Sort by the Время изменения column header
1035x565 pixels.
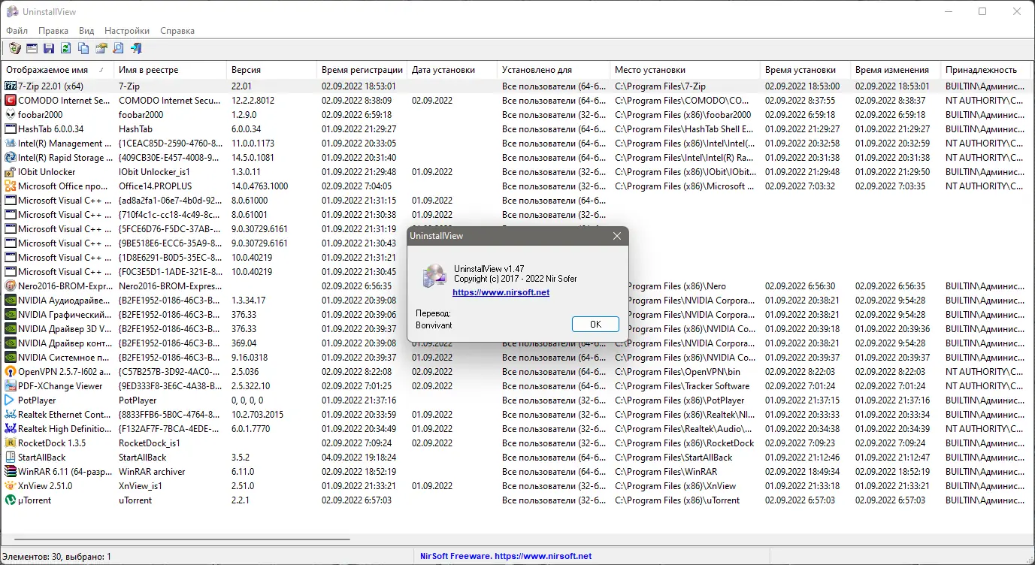point(894,70)
